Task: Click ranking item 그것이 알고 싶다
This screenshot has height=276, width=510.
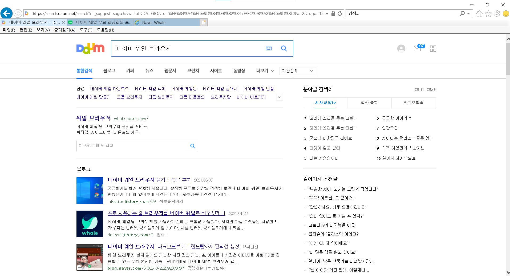Action: click(x=325, y=148)
